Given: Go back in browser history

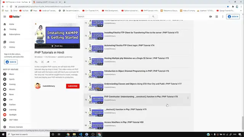Looking at the screenshot, I should point(3,7).
